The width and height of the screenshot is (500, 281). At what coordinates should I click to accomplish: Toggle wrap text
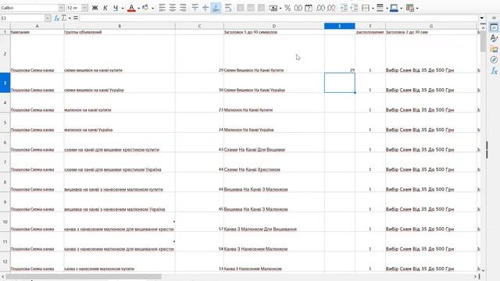pos(228,8)
